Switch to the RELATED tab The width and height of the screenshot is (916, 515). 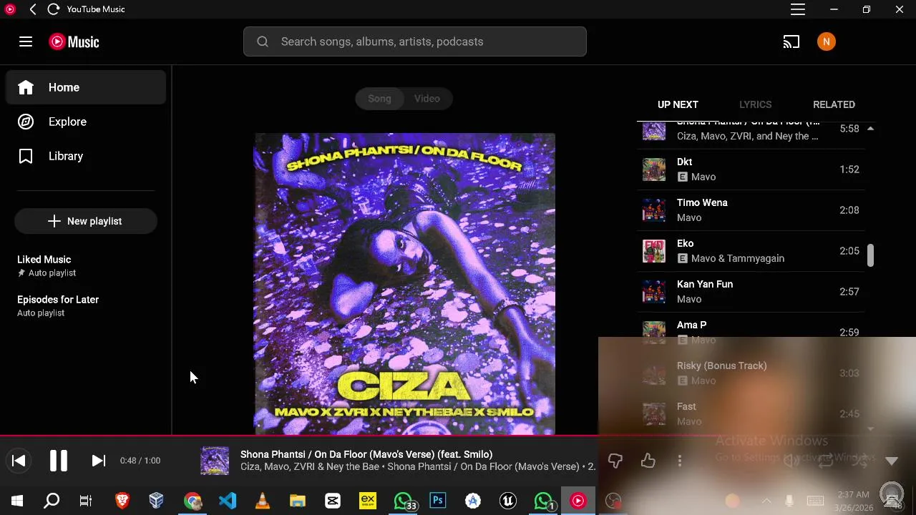coord(834,104)
